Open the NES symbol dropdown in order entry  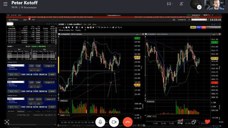[16, 65]
